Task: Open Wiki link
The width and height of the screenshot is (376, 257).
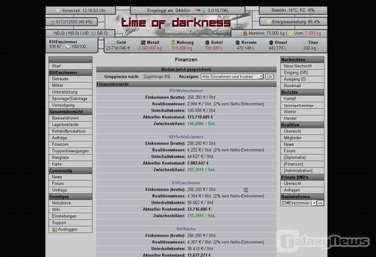Action: (x=70, y=209)
